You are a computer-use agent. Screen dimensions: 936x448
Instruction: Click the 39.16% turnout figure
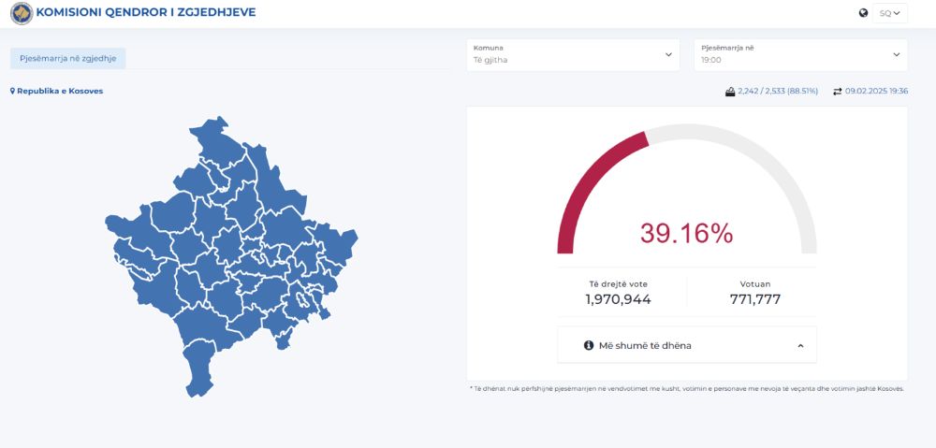pos(686,234)
